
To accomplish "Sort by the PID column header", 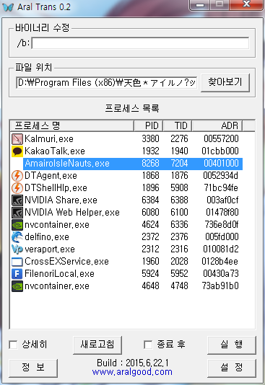I will click(x=149, y=125).
